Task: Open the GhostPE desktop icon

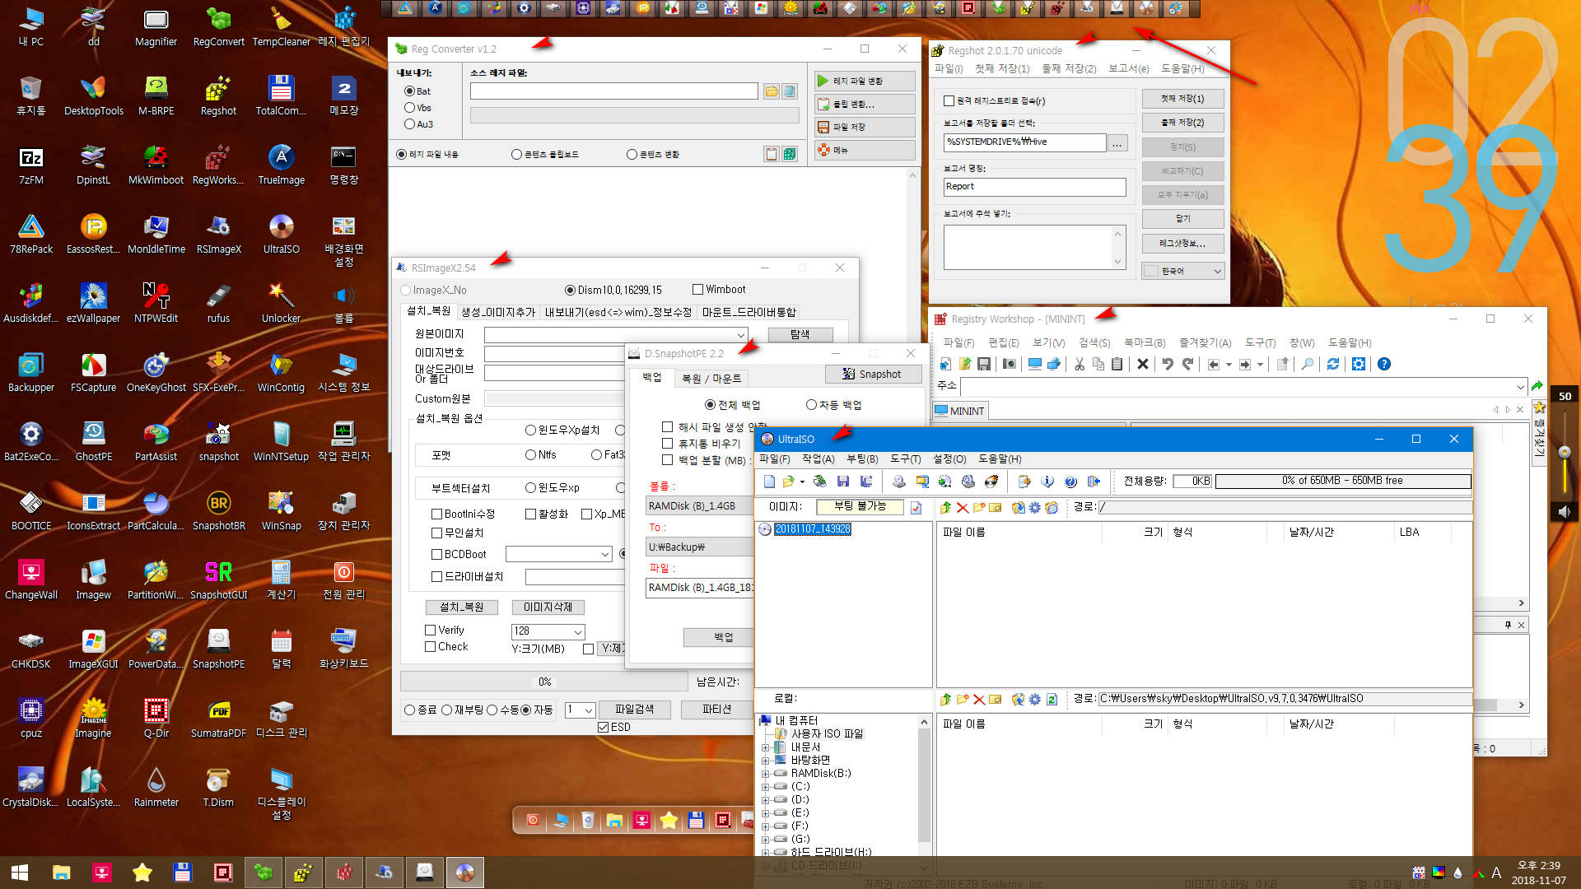Action: [x=93, y=442]
